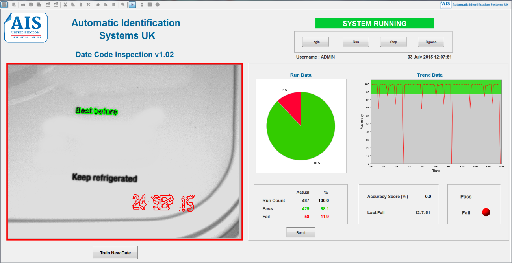Viewport: 512px width, 263px height.
Task: Click the red-outlined date code in the camera image
Action: pyautogui.click(x=163, y=202)
